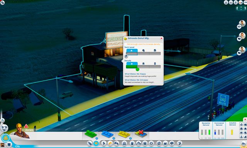Open the Water faucet menu
Screen dimensions: 247x148
110,143
